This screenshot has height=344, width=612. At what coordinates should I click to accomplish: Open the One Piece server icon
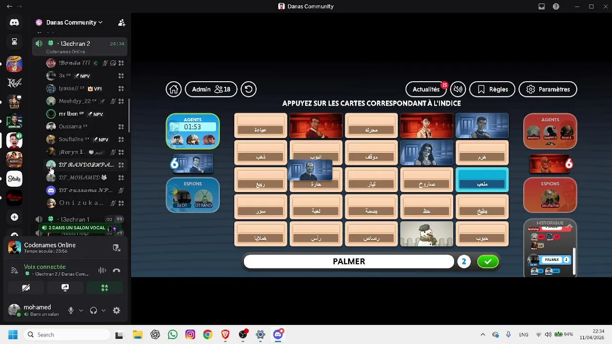click(x=14, y=64)
